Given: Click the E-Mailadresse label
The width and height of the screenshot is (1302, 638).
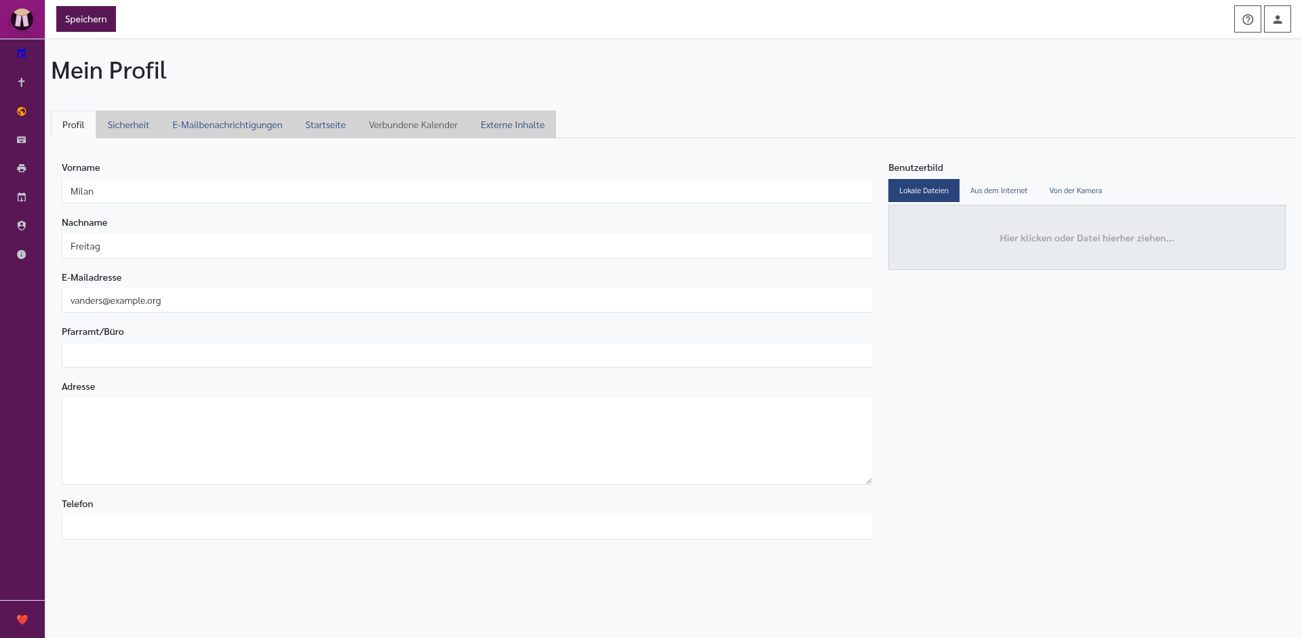Looking at the screenshot, I should click(x=92, y=277).
